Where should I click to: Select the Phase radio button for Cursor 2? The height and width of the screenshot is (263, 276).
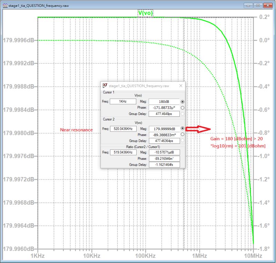pyautogui.click(x=183, y=134)
